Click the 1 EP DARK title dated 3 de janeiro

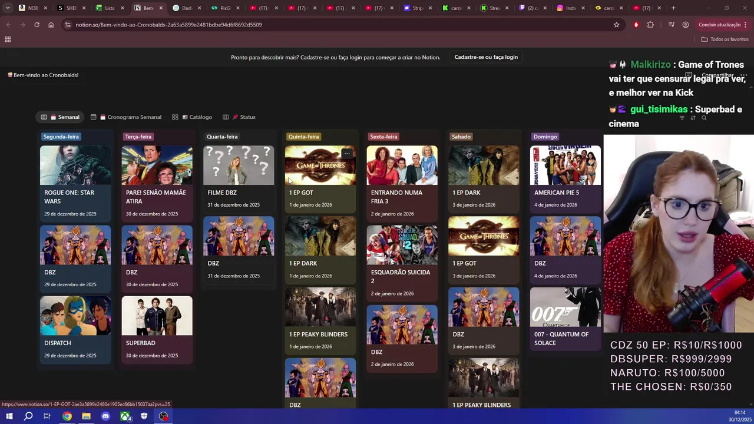tap(466, 193)
